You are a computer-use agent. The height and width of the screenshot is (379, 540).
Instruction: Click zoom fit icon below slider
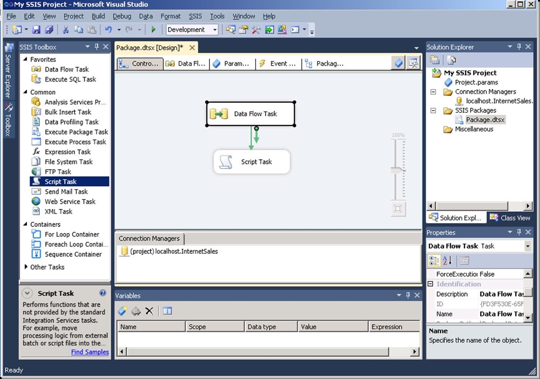[398, 209]
